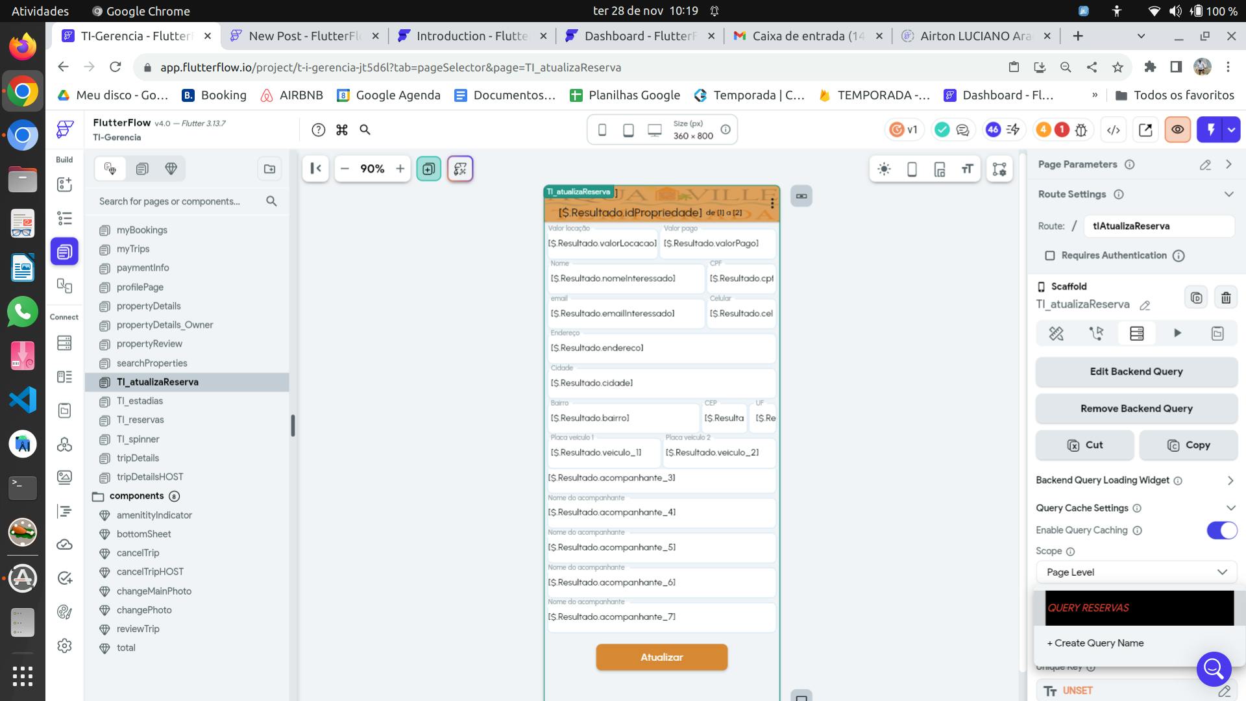1246x701 pixels.
Task: Click the Backend Query tab icon
Action: click(x=1136, y=334)
